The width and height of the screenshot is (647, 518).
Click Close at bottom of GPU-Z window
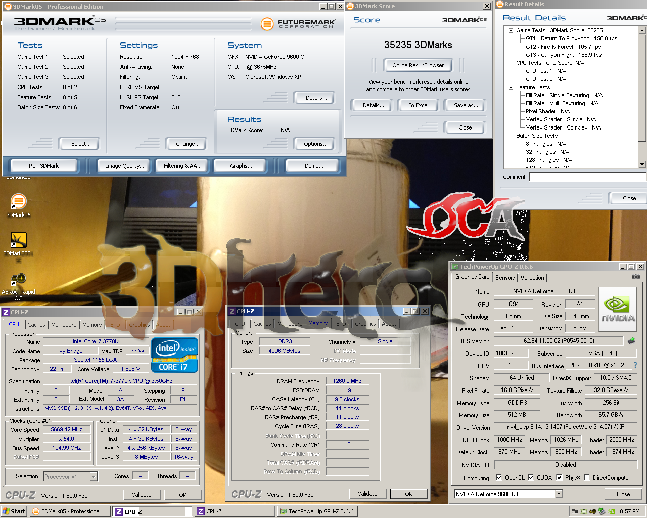(623, 494)
